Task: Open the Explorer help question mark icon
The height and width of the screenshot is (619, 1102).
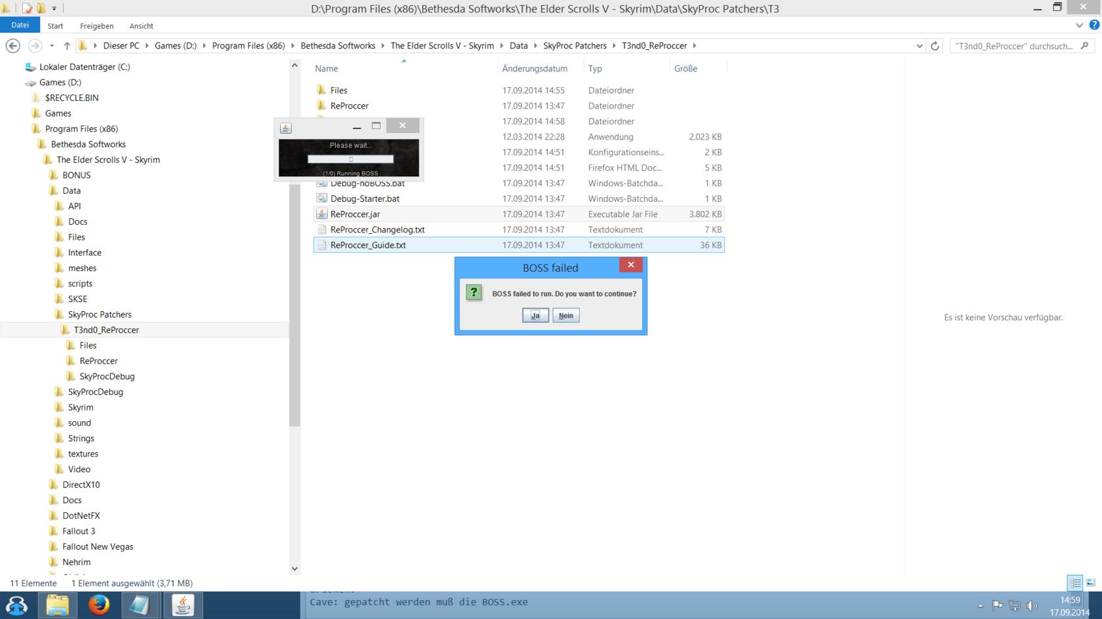Action: point(1093,25)
